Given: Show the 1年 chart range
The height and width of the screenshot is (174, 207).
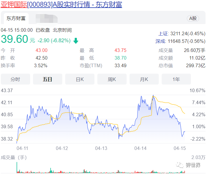Looking at the screenshot, I should tap(176, 79).
